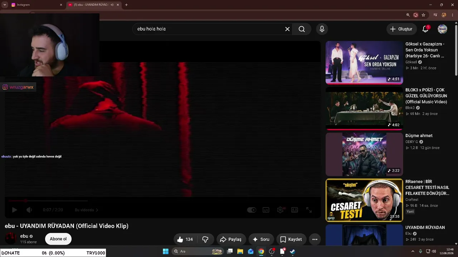The height and width of the screenshot is (257, 458).
Task: Like the video with the thumbs-up icon
Action: tap(180, 239)
